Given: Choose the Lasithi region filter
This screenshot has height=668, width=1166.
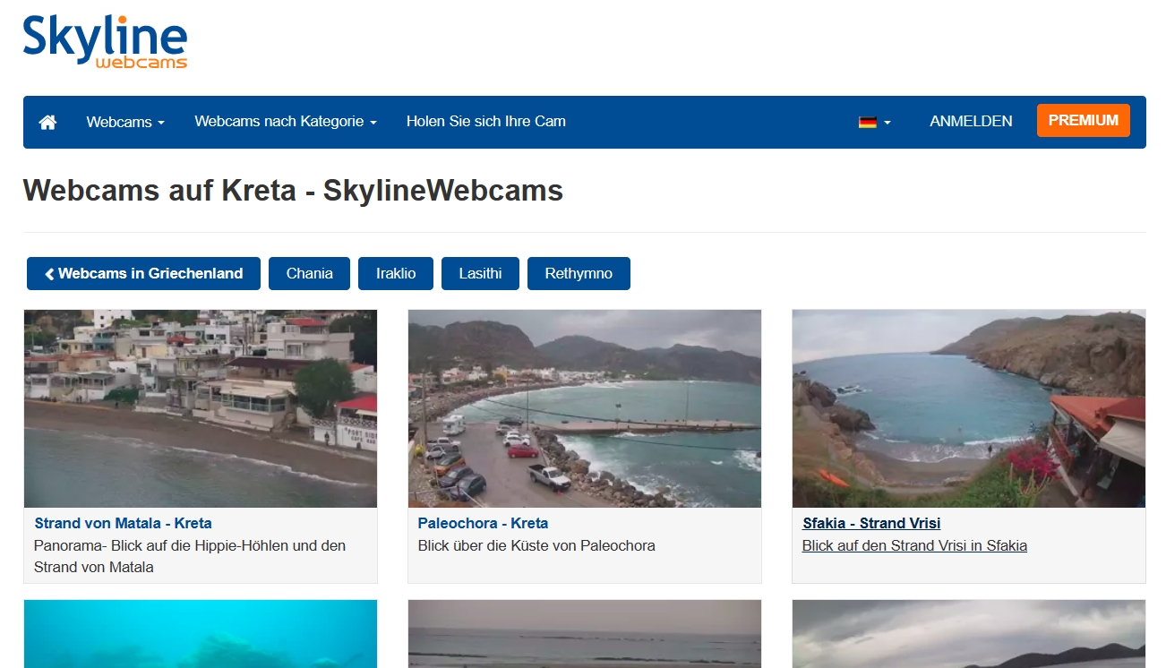Looking at the screenshot, I should click(480, 274).
